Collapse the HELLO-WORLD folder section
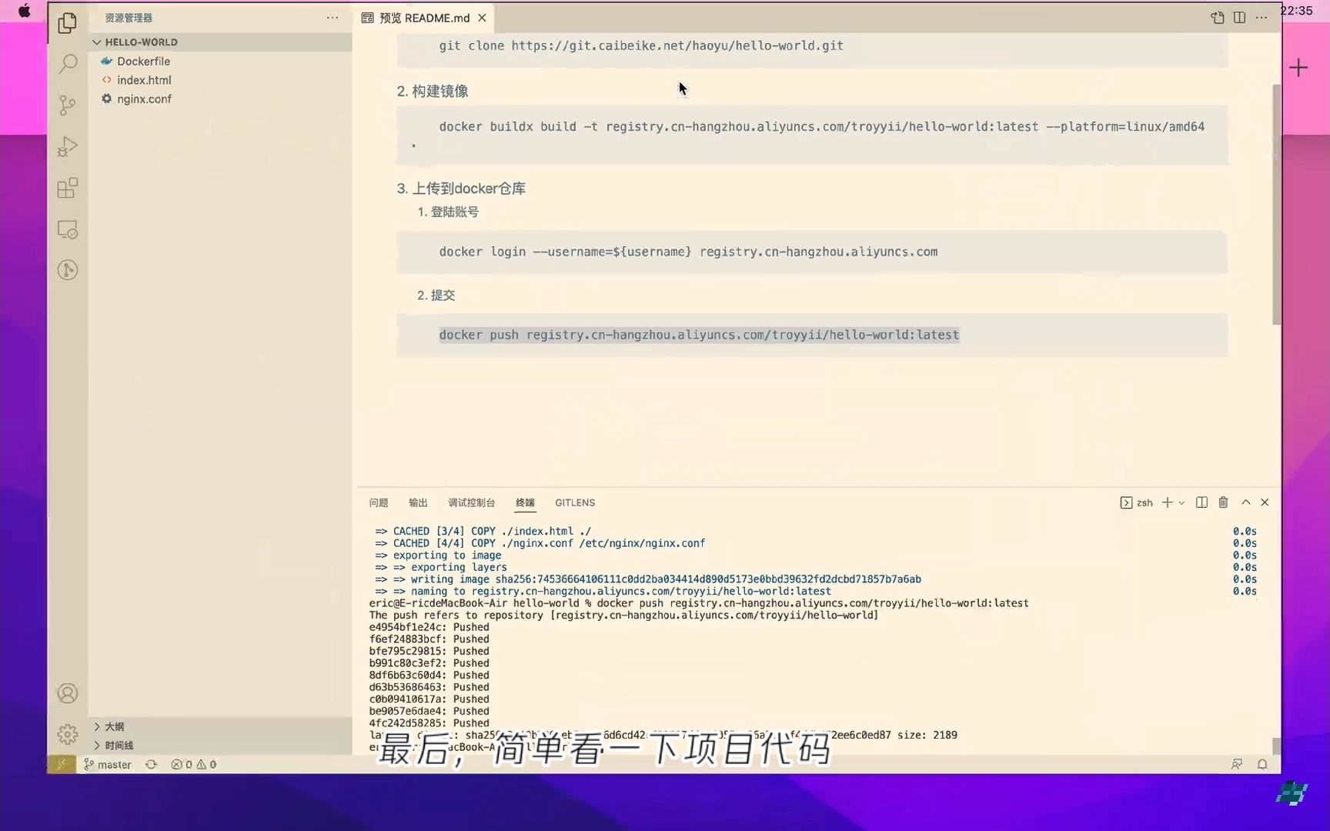The image size is (1330, 831). pos(221,42)
